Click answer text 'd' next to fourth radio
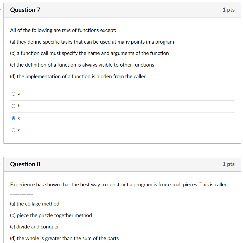Viewport: 243px width, 243px height. [x=19, y=130]
